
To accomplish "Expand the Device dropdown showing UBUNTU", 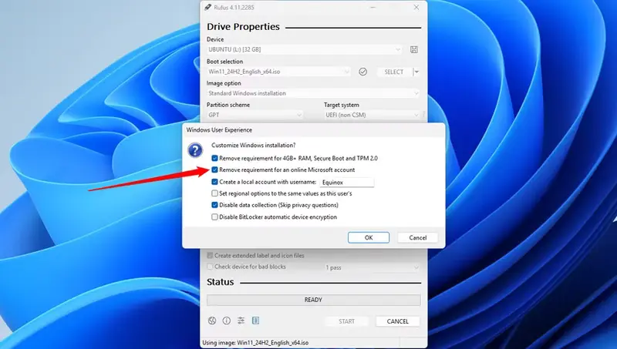I will (x=305, y=49).
